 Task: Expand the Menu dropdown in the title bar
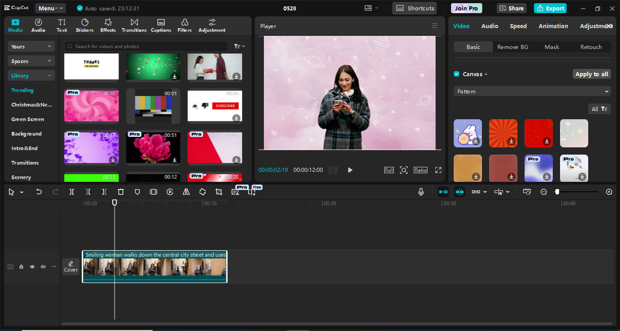point(50,8)
